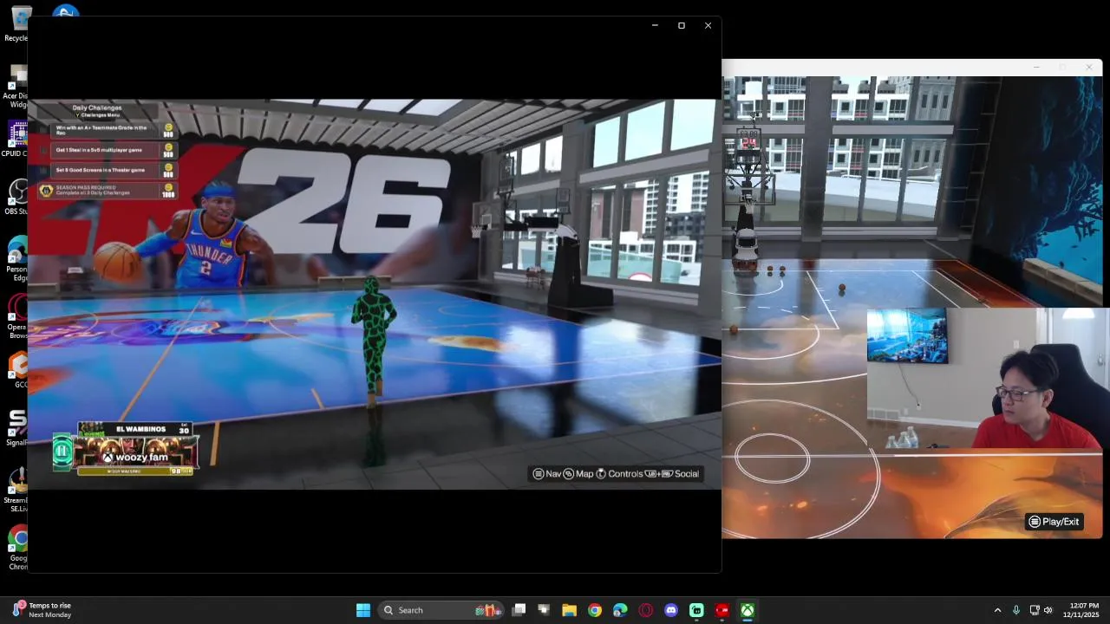Viewport: 1110px width, 624px height.
Task: Minimize the front game window
Action: [x=655, y=25]
